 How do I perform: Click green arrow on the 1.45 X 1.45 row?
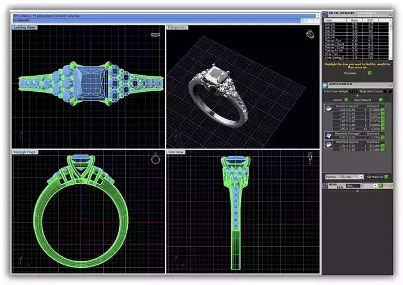(x=383, y=114)
